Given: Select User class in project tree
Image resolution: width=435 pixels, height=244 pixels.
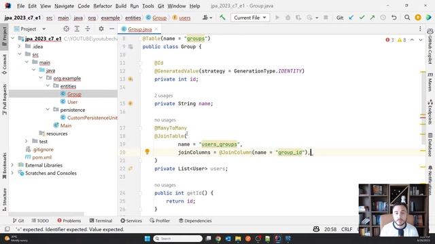Looking at the screenshot, I should point(73,102).
